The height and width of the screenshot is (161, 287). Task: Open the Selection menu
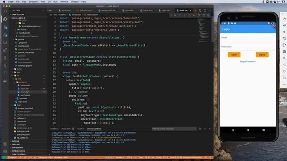click(x=33, y=2)
